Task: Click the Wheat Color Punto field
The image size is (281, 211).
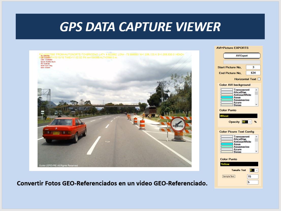Action: pyautogui.click(x=238, y=116)
